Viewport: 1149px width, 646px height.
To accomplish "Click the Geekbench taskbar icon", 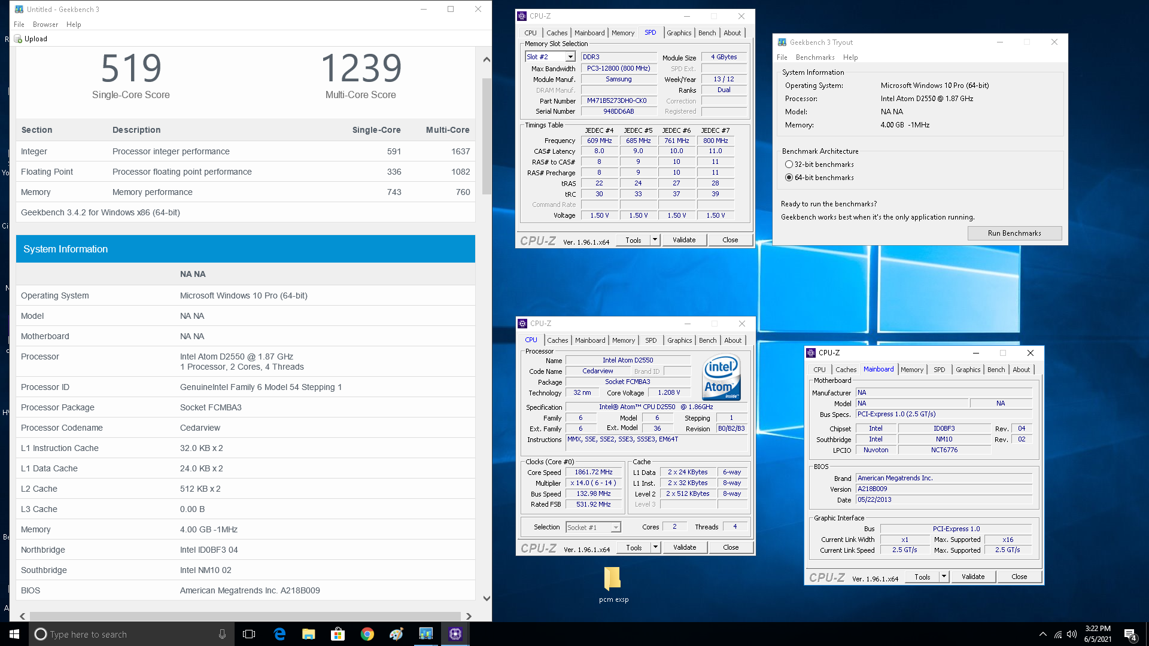I will tap(426, 634).
